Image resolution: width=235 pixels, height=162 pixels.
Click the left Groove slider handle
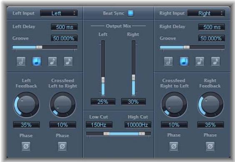[x=39, y=47]
